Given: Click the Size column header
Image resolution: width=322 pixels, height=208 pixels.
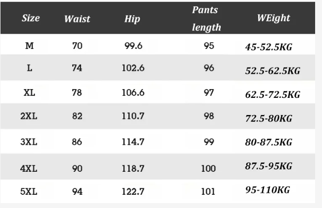Looking at the screenshot, I should pos(31,18).
